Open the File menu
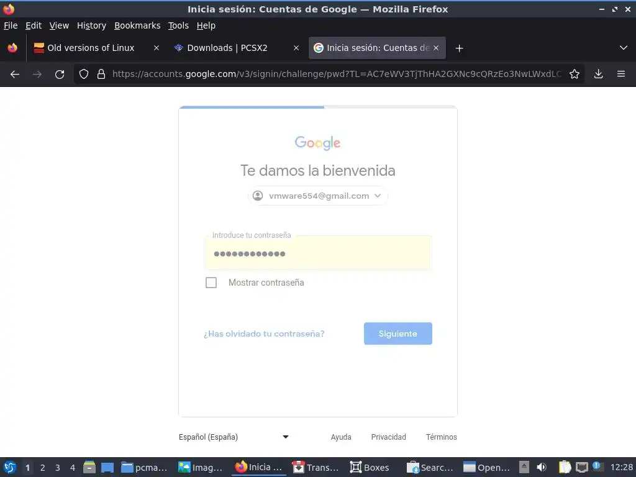Viewport: 636px width, 477px height. click(11, 25)
